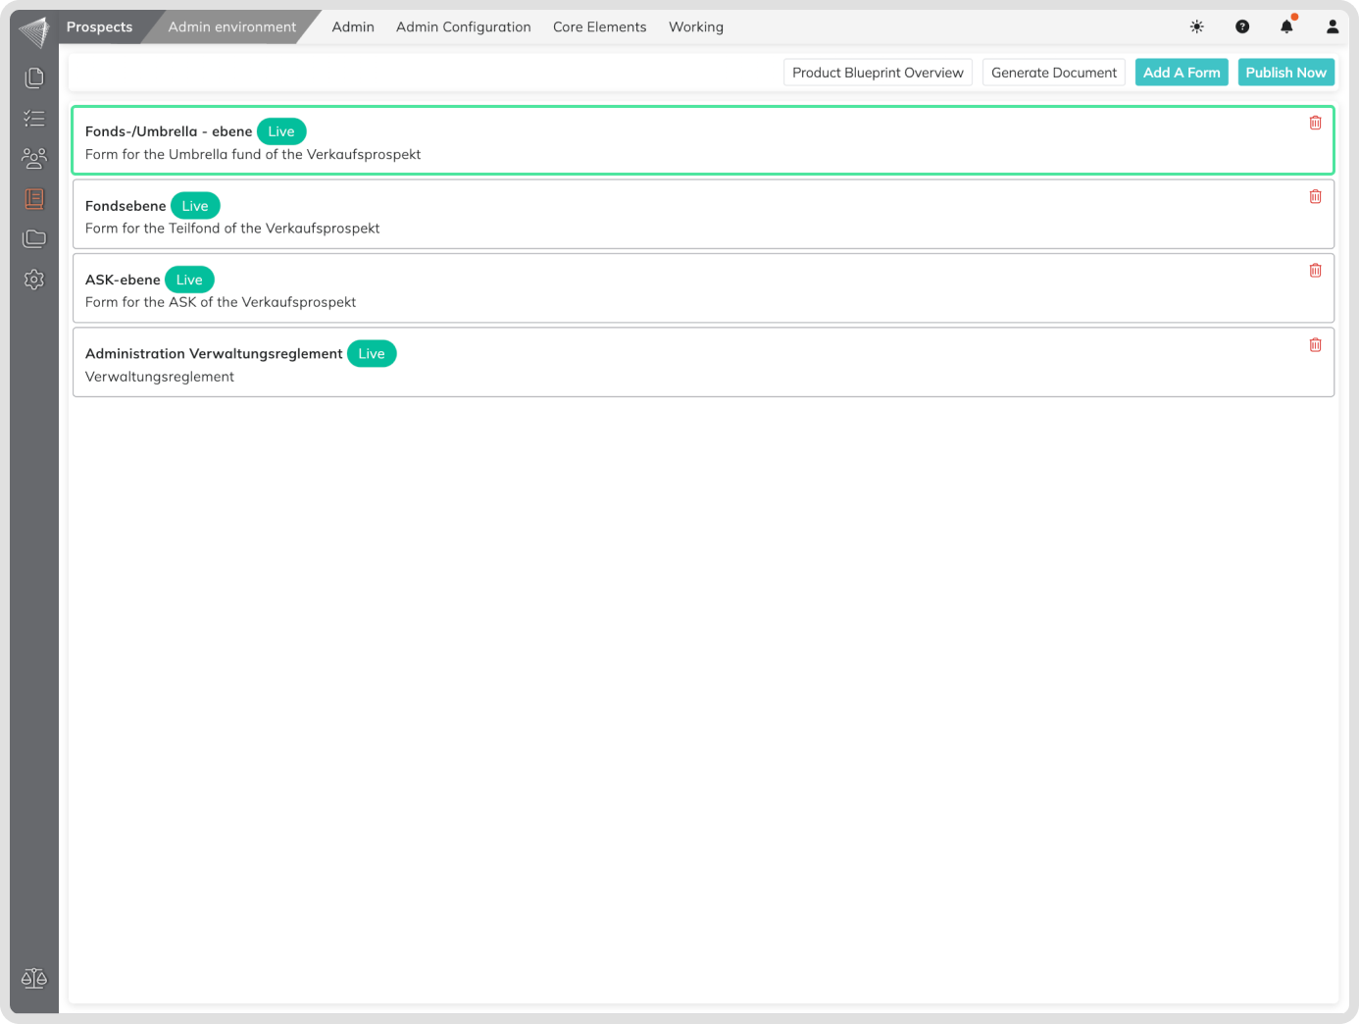Switch to the Admin Configuration menu
This screenshot has height=1024, width=1359.
[463, 27]
